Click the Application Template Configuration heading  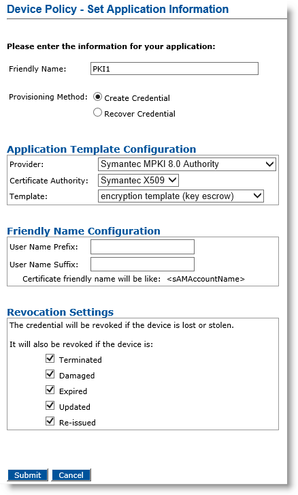pos(101,149)
